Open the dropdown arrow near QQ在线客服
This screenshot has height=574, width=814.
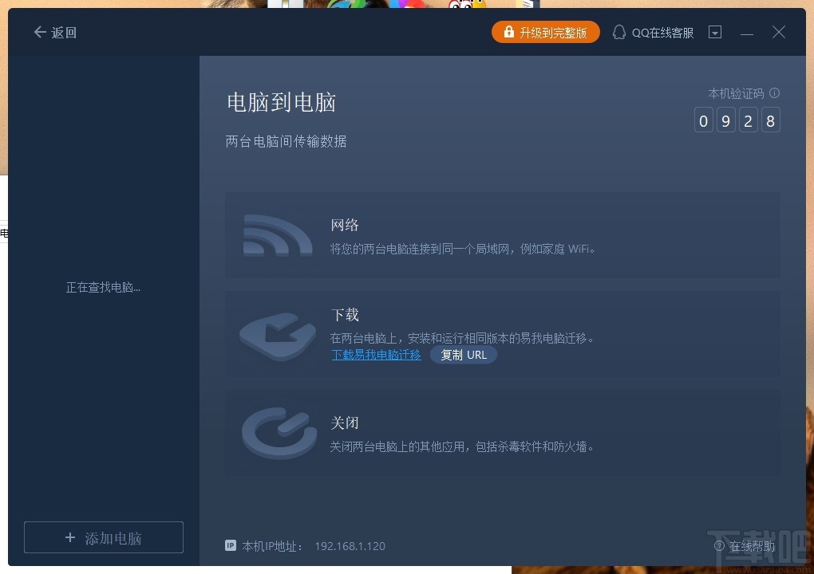[714, 32]
